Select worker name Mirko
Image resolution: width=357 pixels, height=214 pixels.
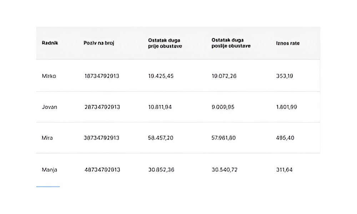coord(49,76)
